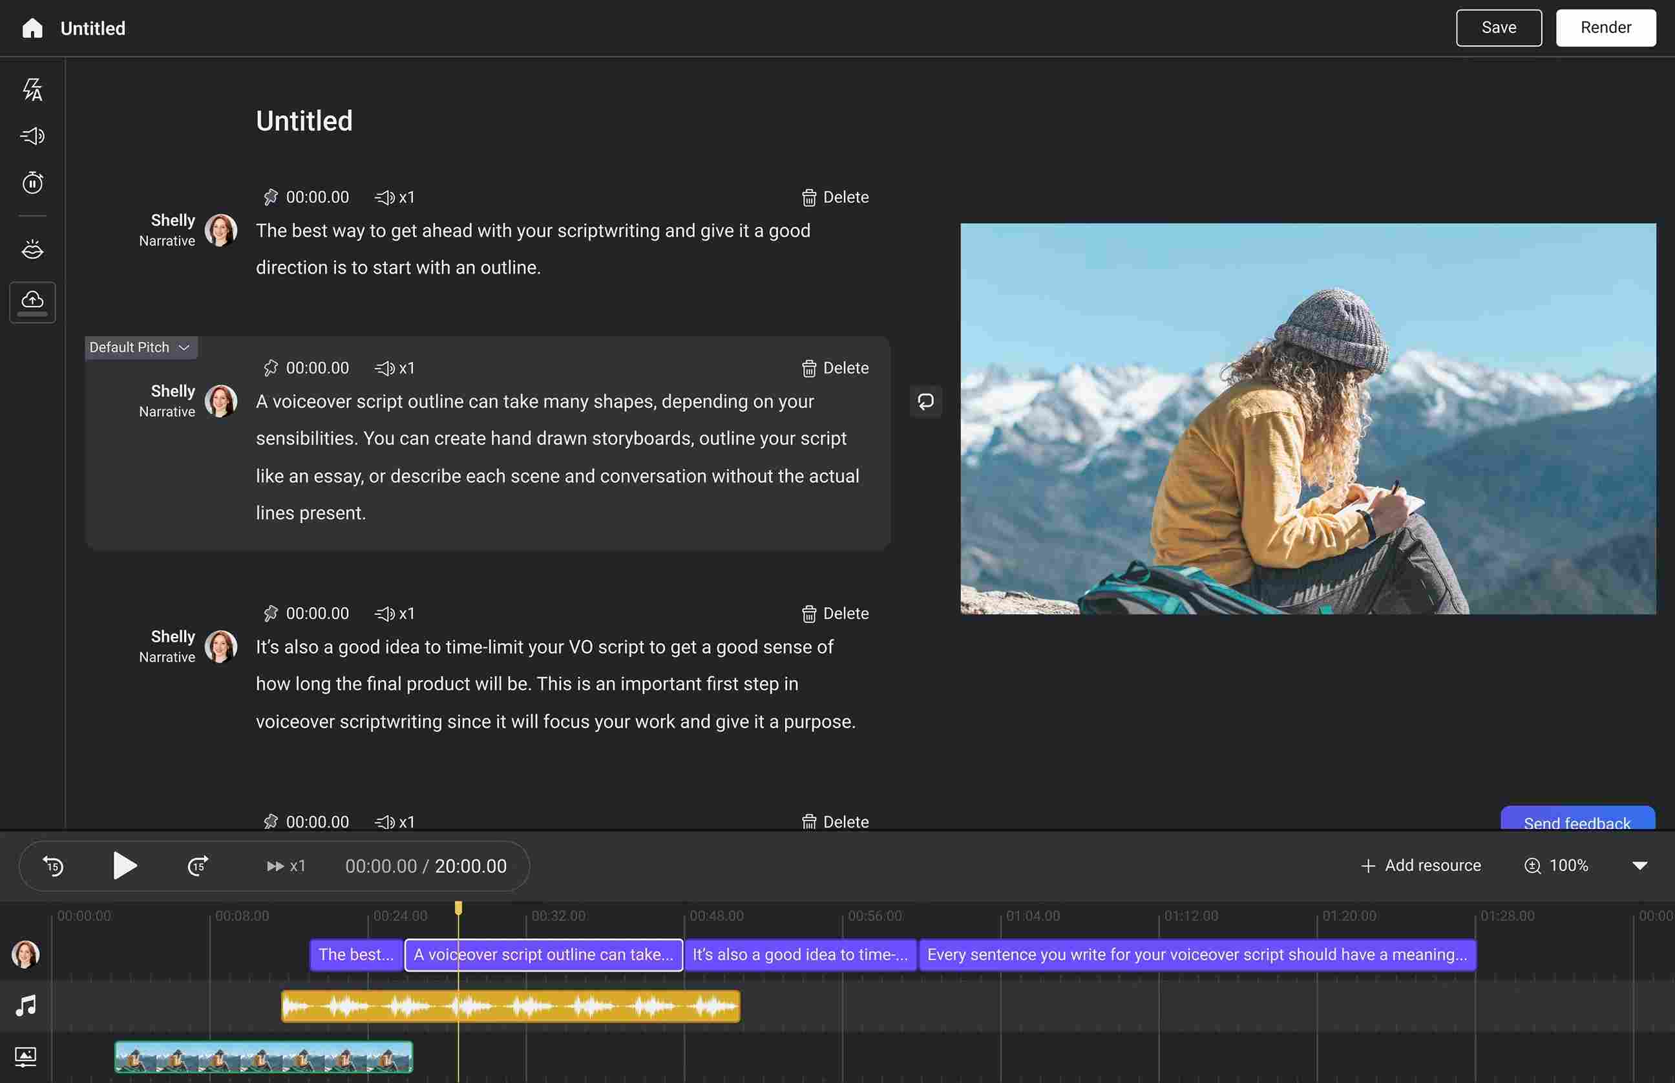Click the music note icon on the audio track

click(x=25, y=1005)
